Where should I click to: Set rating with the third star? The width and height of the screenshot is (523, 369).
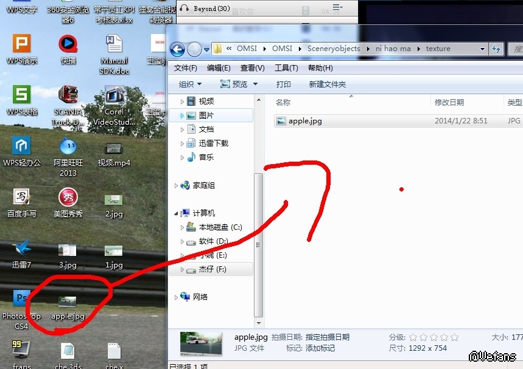[x=433, y=337]
